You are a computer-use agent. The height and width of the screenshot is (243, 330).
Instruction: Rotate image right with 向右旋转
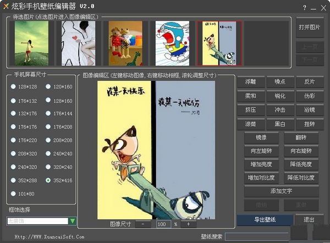point(301,151)
